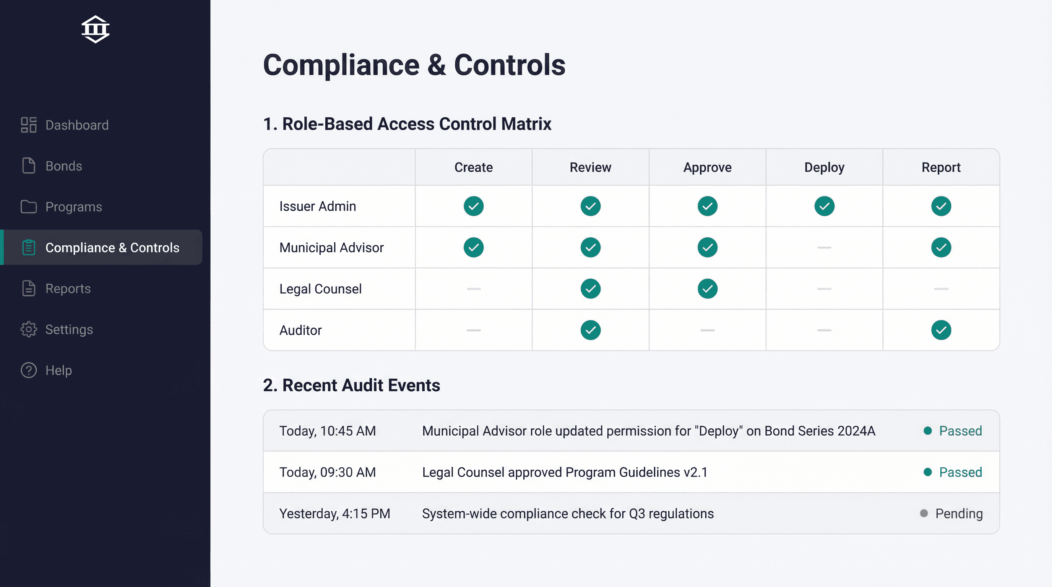Click Pending status on Q3 compliance check
Screen dimensions: 1052x587
click(x=951, y=513)
